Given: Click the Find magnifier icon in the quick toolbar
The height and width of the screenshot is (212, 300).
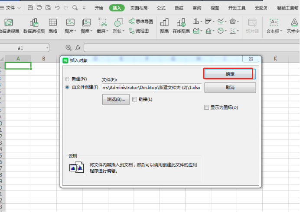Looking at the screenshot, I should click(75, 8).
